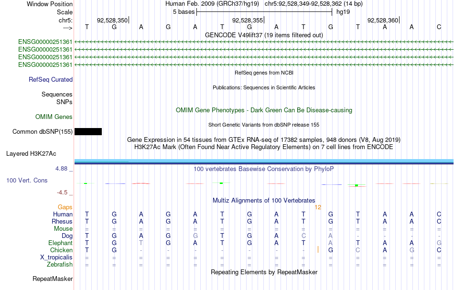The width and height of the screenshot is (454, 290).
Task: Select the Elephant species label
Action: point(61,243)
